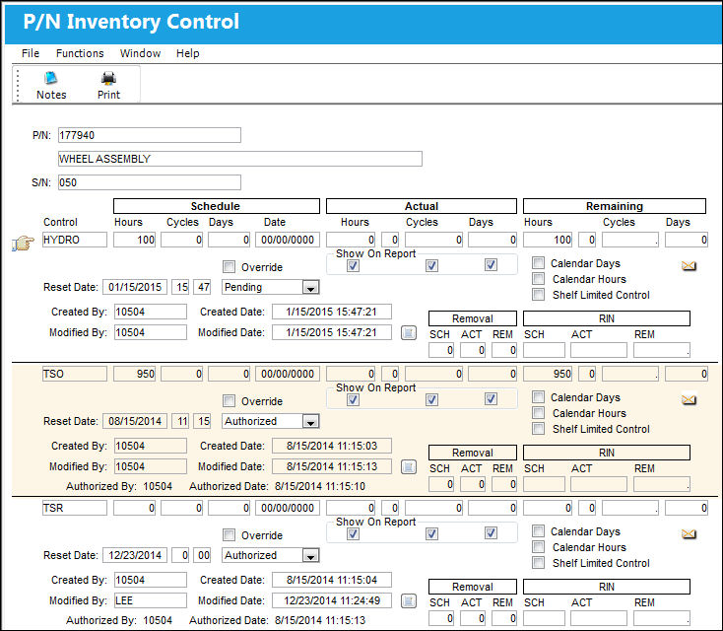Click TSR Modified By field showing LEE
Image resolution: width=723 pixels, height=631 pixels.
(x=151, y=600)
